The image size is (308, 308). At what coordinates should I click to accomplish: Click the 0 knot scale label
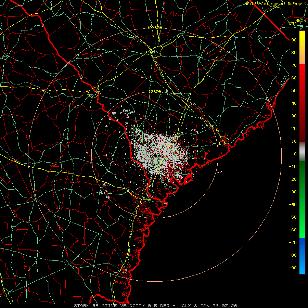(x=295, y=154)
